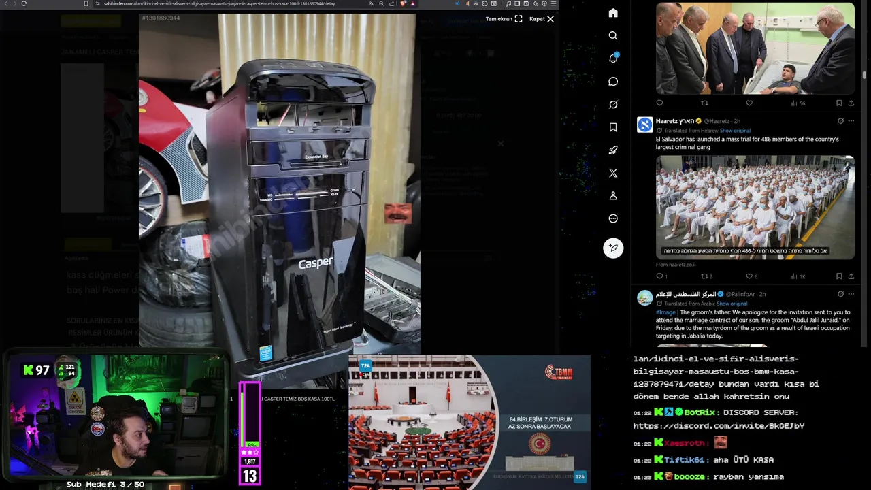This screenshot has width=871, height=490.
Task: Click the zoom magnifier in address bar
Action: click(x=382, y=3)
